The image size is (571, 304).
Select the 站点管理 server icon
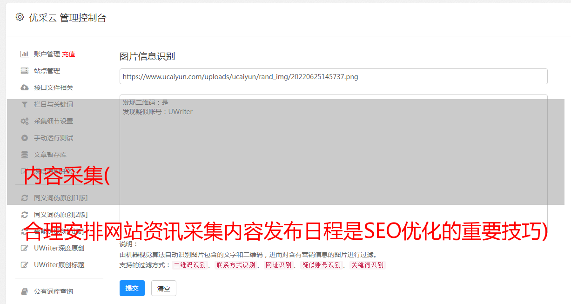(25, 71)
